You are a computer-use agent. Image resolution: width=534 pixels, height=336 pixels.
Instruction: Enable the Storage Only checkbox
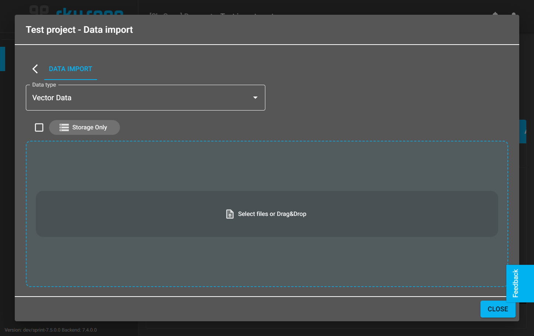pos(39,127)
